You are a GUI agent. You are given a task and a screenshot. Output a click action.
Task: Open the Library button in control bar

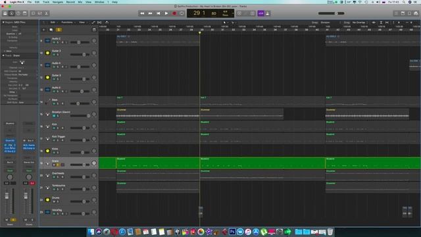[x=5, y=13]
